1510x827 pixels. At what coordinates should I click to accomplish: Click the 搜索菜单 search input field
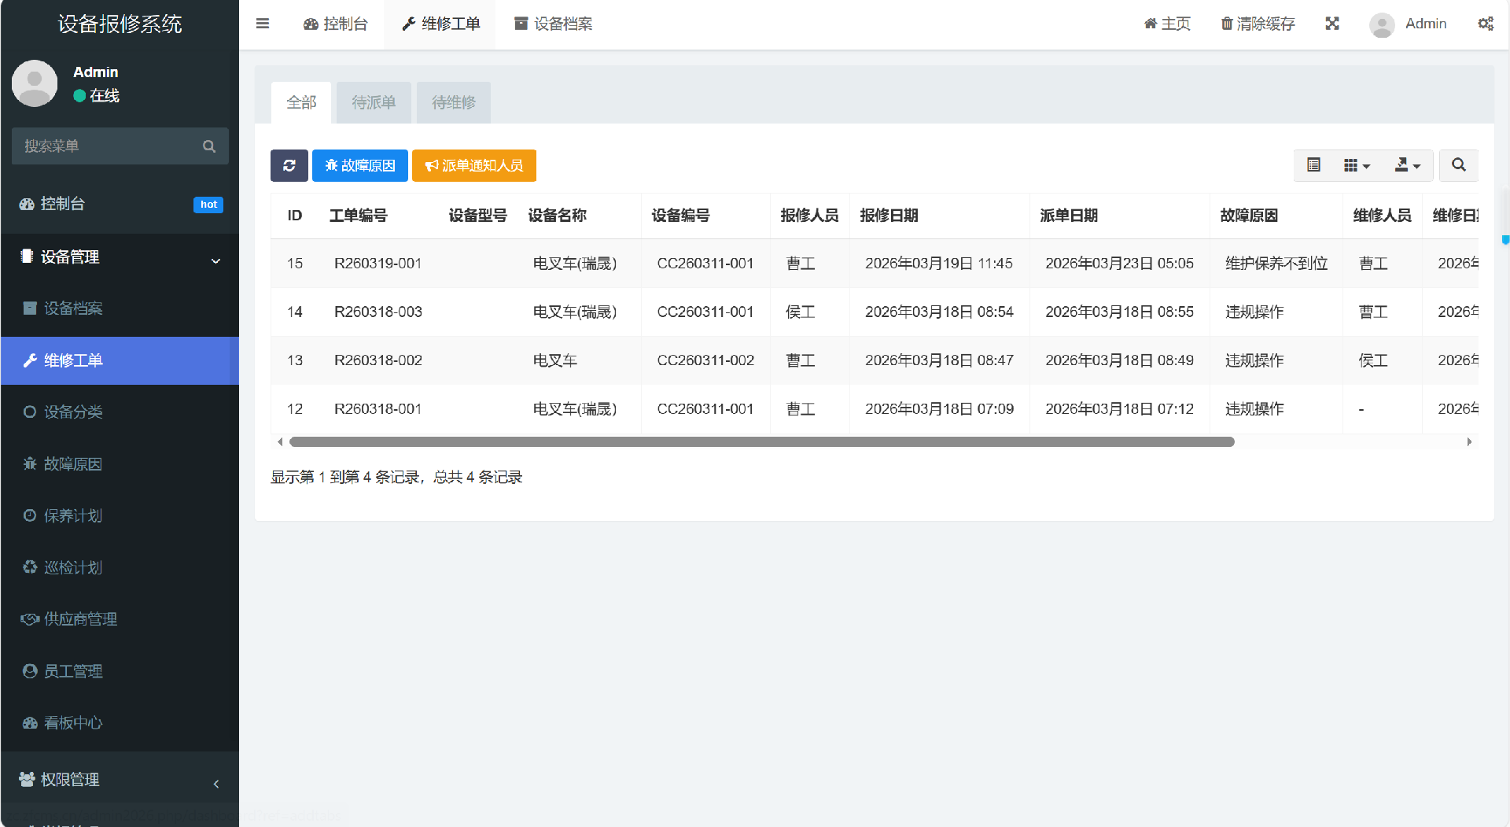click(106, 146)
